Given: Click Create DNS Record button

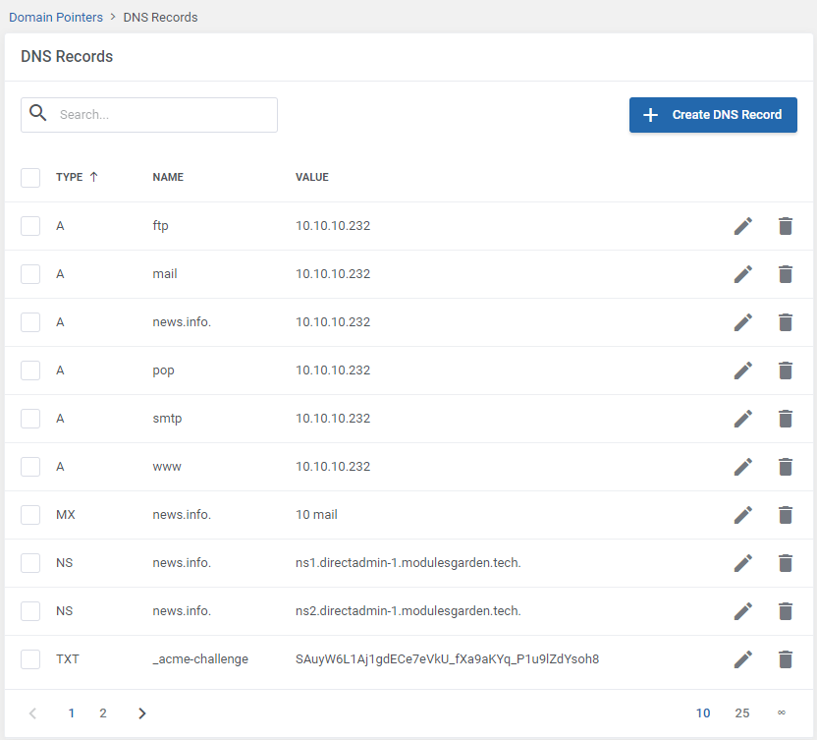Looking at the screenshot, I should pyautogui.click(x=713, y=115).
